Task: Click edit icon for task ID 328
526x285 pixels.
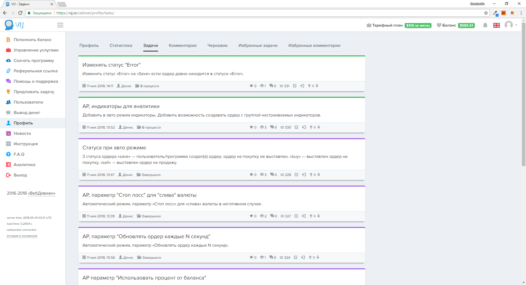Action: pyautogui.click(x=296, y=175)
